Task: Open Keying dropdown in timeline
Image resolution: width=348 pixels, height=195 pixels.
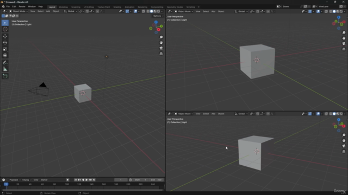Action: coord(27,180)
